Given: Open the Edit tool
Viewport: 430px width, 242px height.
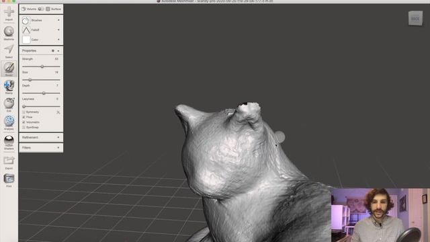Looking at the screenshot, I should tap(9, 105).
